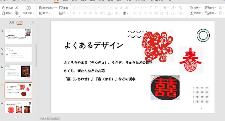Click the convert to SmartArt icon
Screen dimensions: 225x121
click(180, 8)
